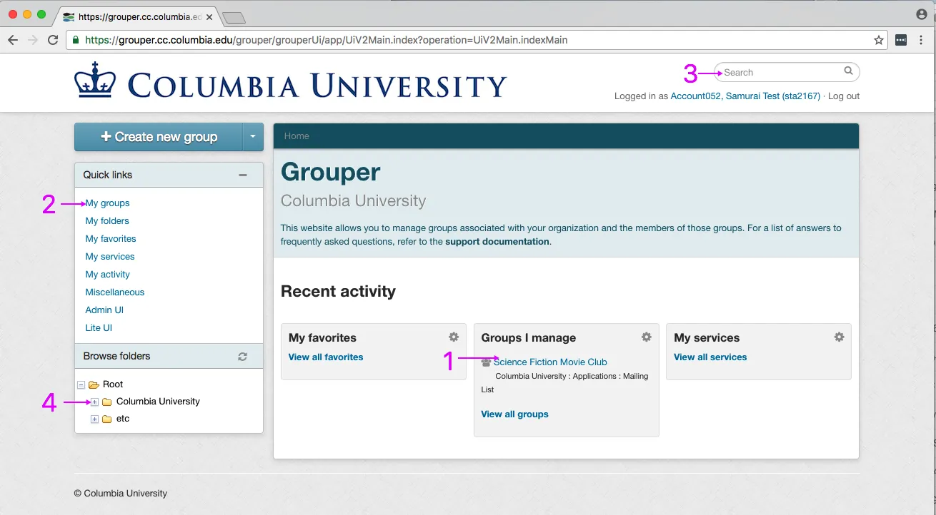Click the search magnifier icon
936x515 pixels.
coord(848,71)
